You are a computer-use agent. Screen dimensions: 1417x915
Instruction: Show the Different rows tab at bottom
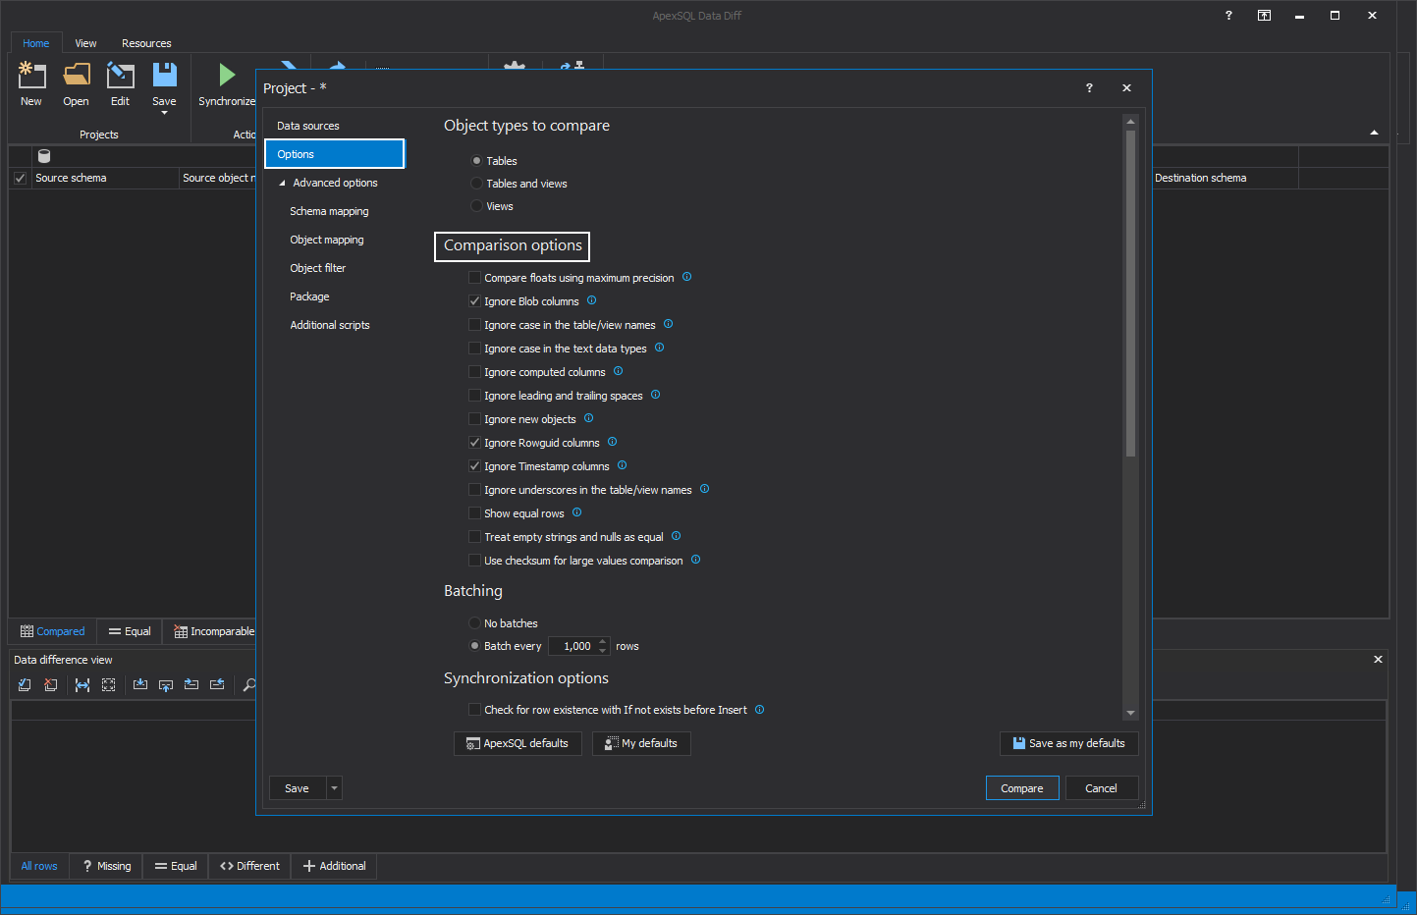tap(249, 866)
